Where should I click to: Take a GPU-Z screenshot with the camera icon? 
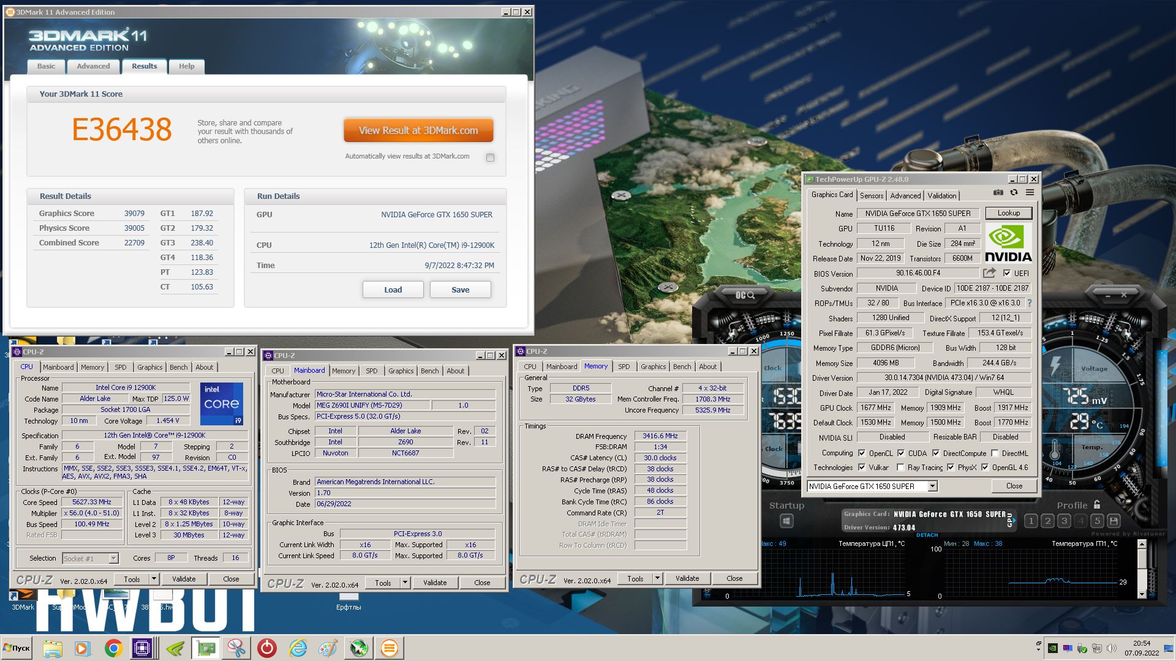coord(998,192)
